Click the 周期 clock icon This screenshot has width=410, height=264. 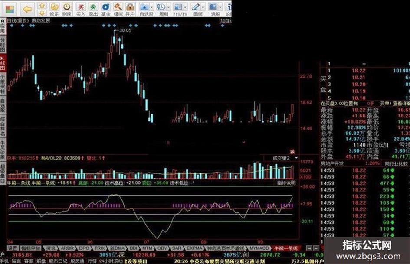161,7
